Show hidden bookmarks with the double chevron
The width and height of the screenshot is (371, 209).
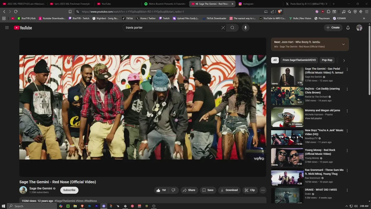pyautogui.click(x=364, y=18)
